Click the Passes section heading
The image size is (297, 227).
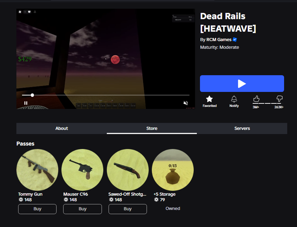tap(25, 144)
